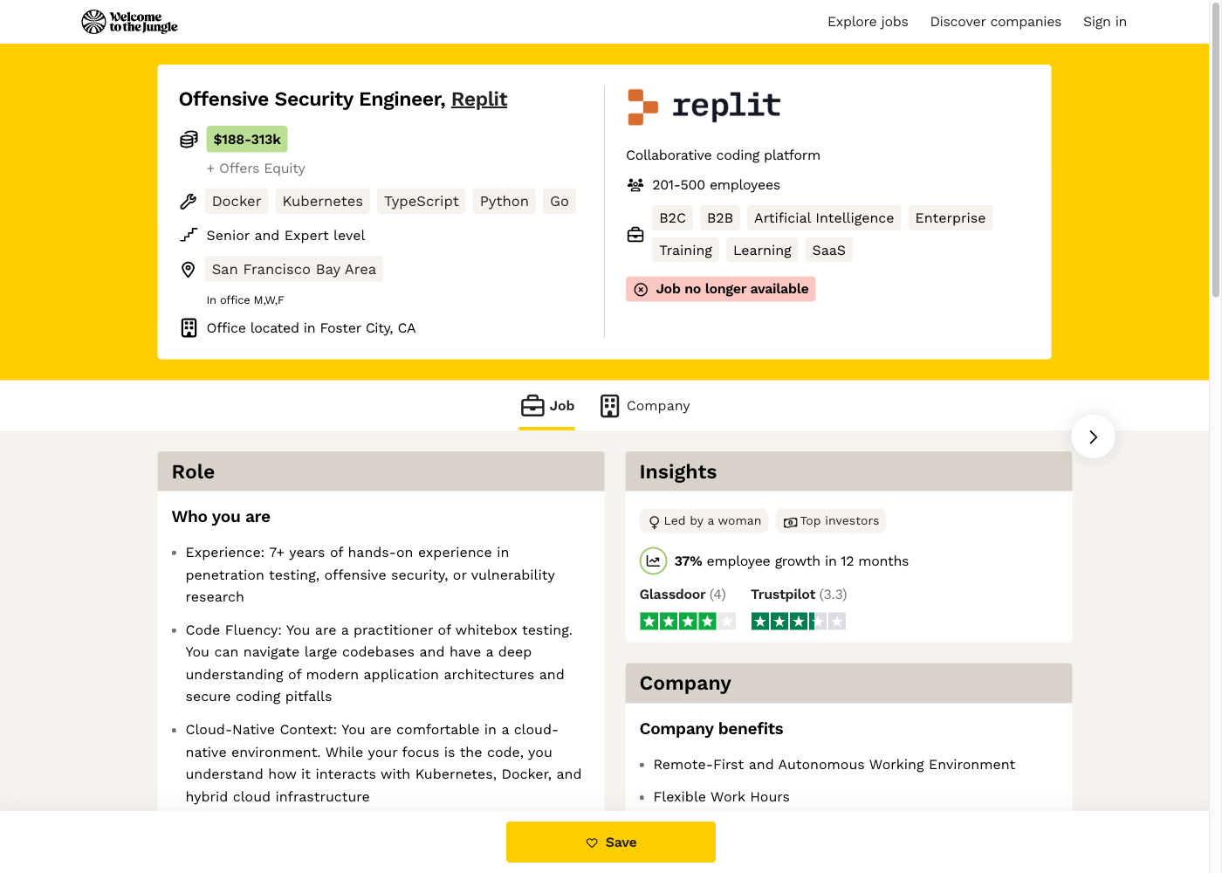Open the Replit link in job title

click(479, 100)
